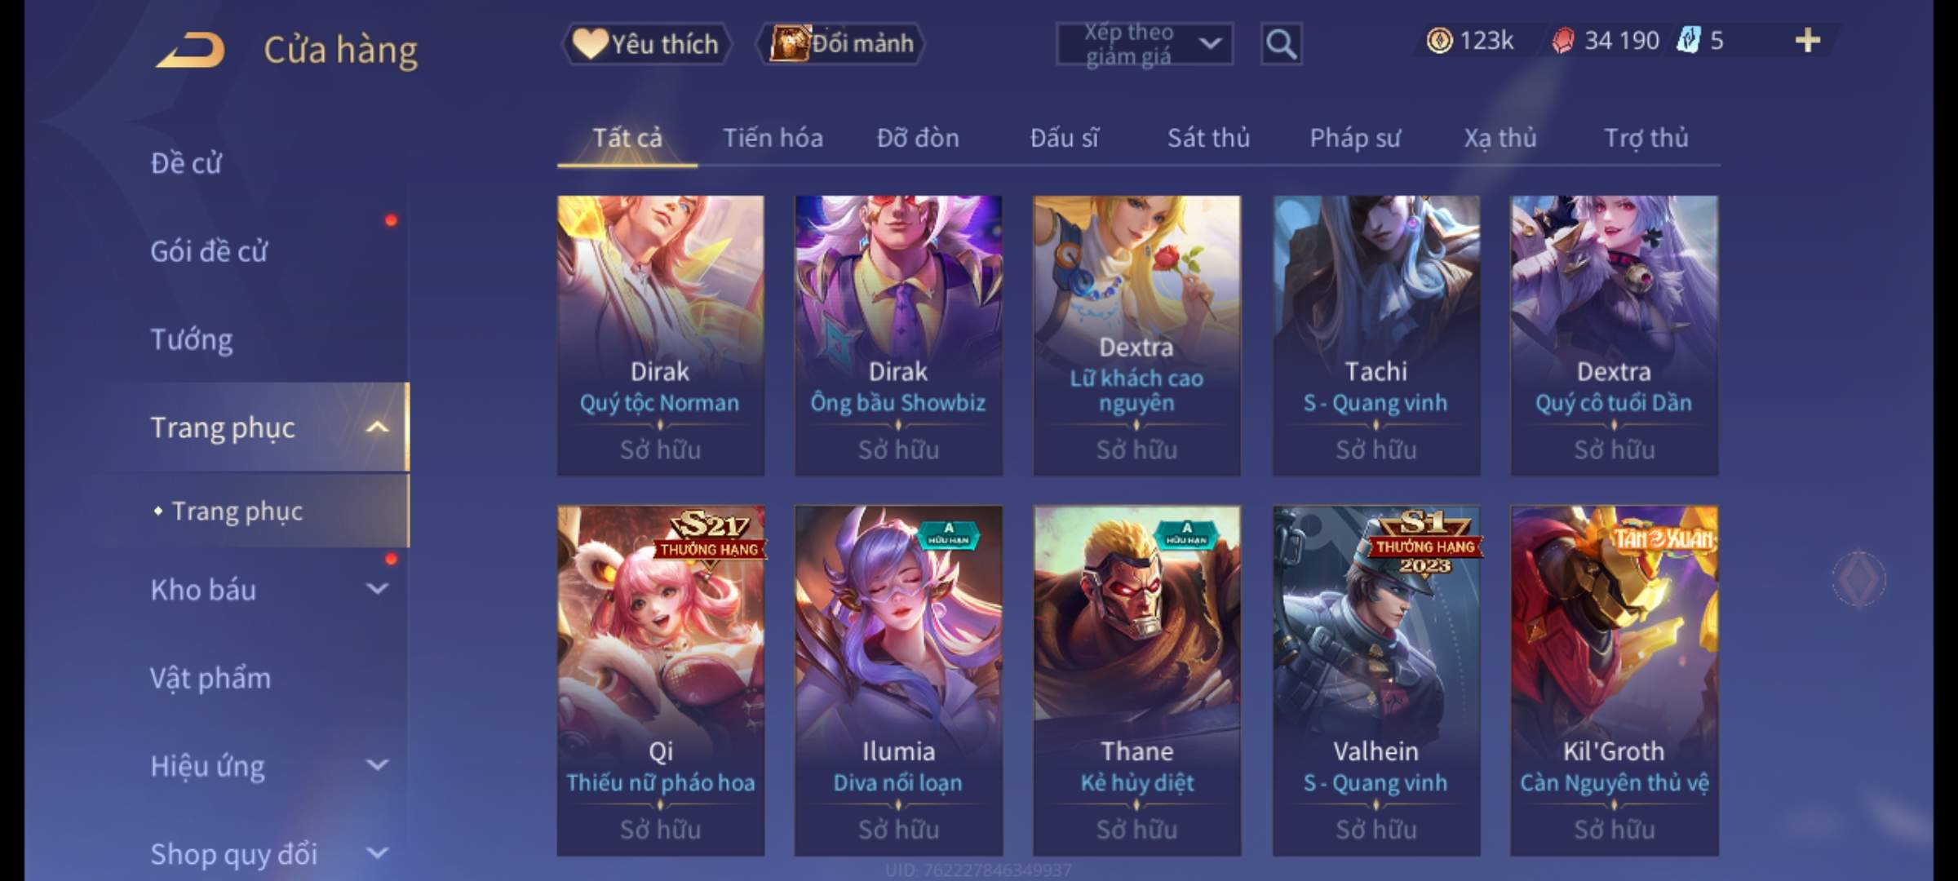Open the search magnifier icon
Screen dimensions: 1958x881
coord(1281,44)
